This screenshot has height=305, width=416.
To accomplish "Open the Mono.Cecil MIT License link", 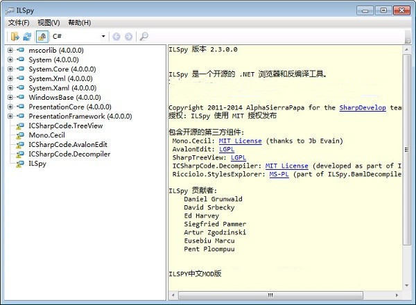I will 240,141.
